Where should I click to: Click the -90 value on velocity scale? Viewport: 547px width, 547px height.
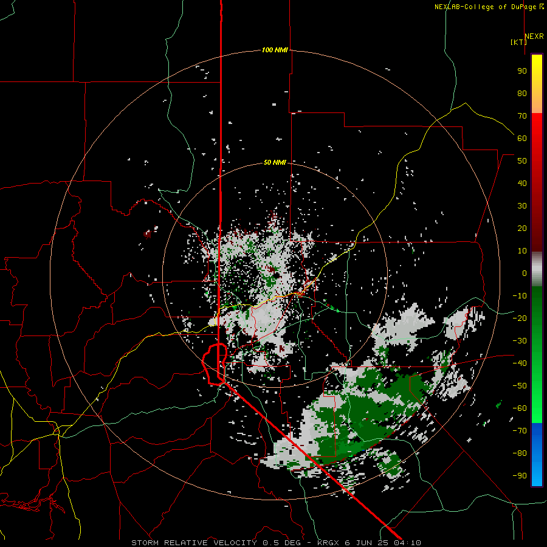pyautogui.click(x=520, y=476)
